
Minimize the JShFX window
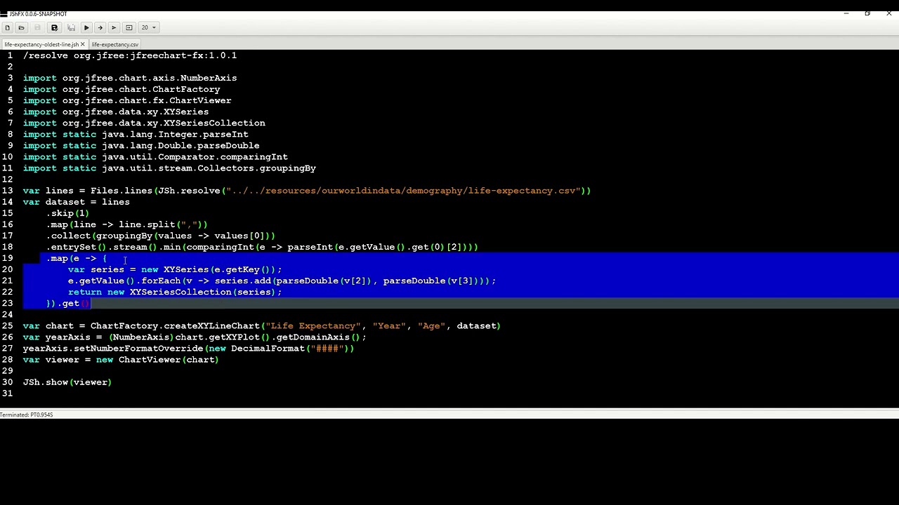point(846,13)
